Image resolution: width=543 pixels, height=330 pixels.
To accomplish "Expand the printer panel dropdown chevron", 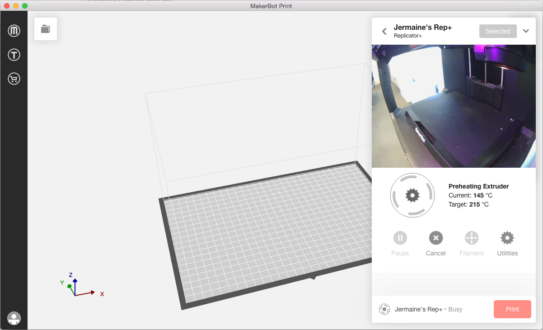I will click(x=526, y=31).
